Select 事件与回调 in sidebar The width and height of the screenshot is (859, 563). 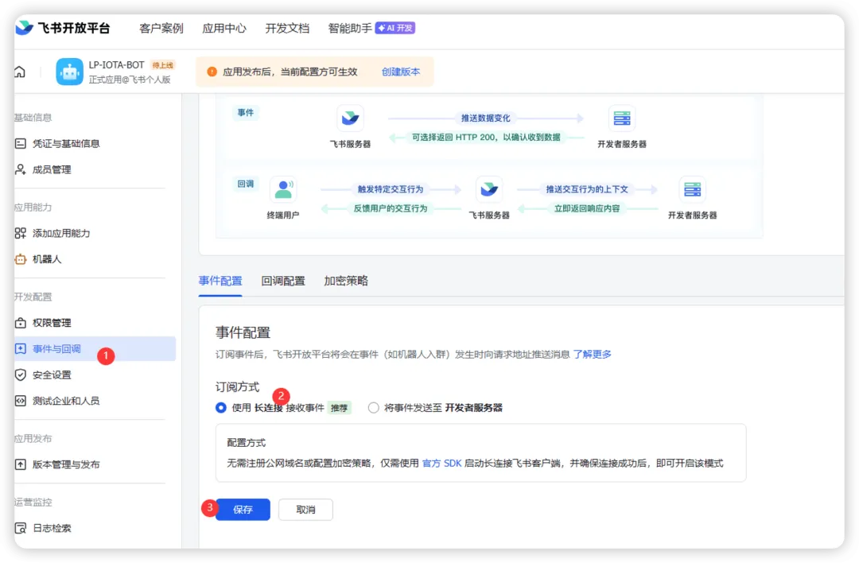click(x=95, y=349)
